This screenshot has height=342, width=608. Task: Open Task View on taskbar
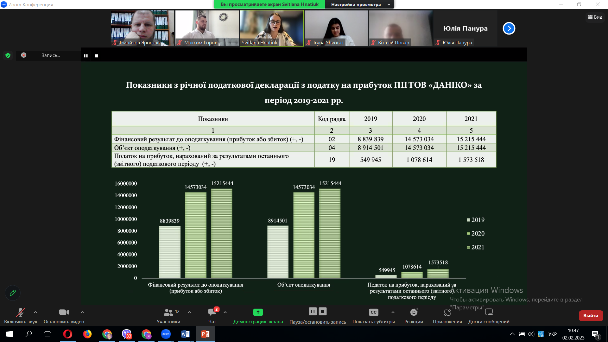point(47,334)
